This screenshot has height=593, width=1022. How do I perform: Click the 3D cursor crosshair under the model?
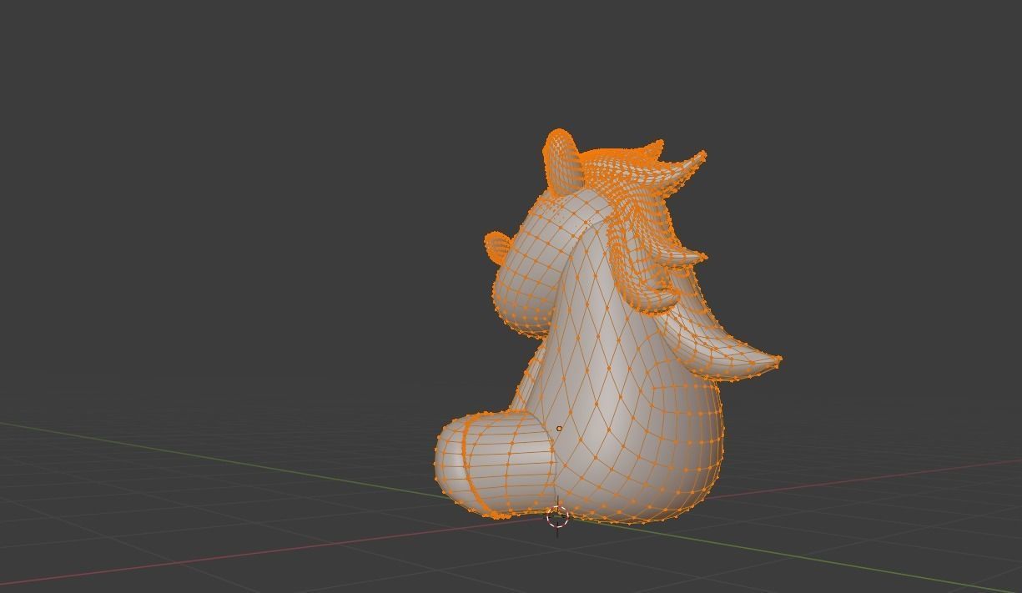tap(557, 517)
